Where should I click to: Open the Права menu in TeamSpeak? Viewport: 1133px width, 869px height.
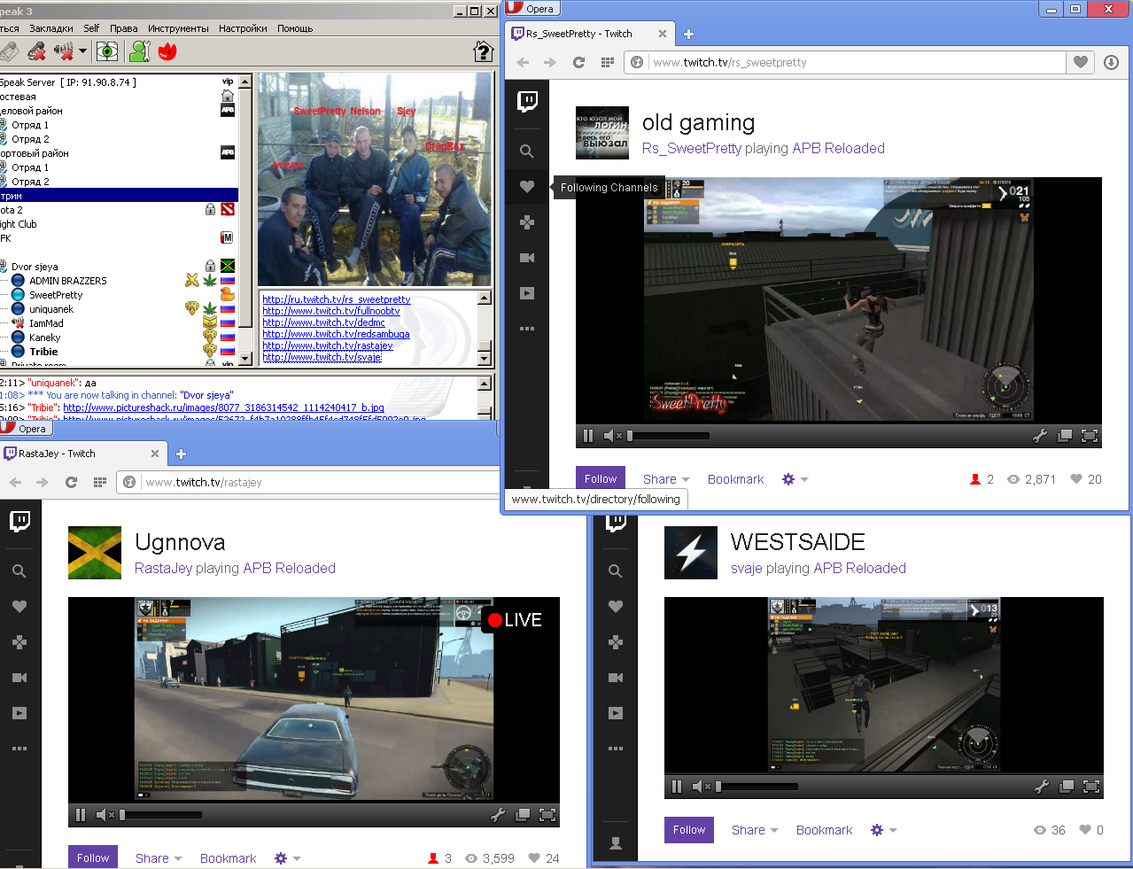click(x=124, y=28)
